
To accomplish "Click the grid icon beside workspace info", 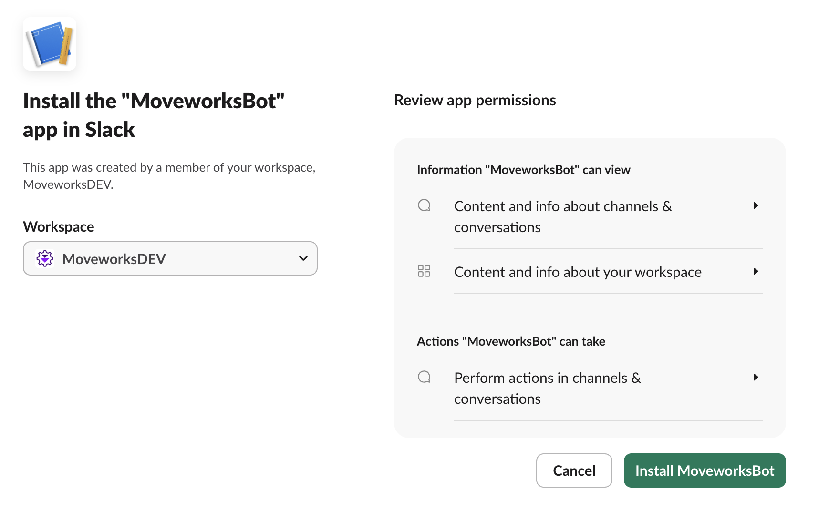I will click(424, 271).
